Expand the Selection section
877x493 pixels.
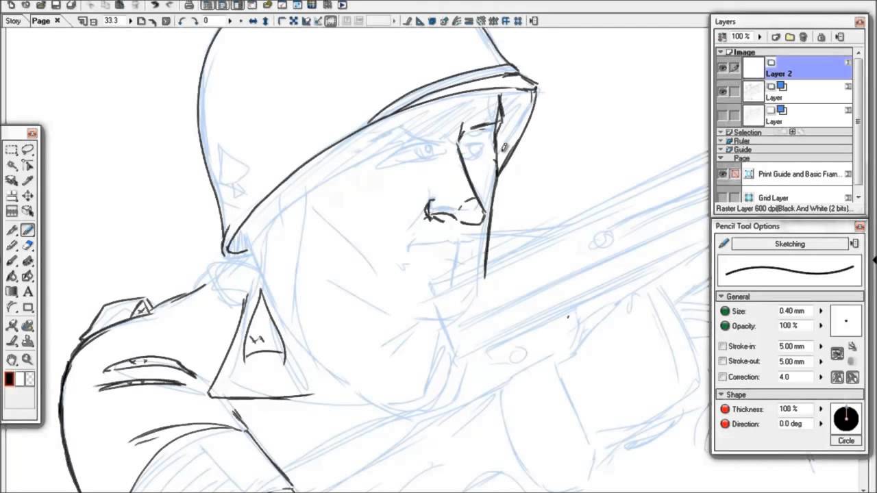721,132
